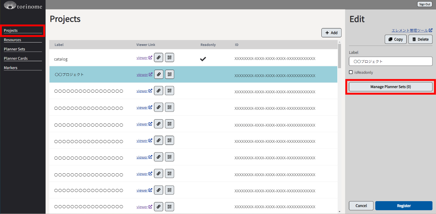Open Planner Cards from the sidebar
Screen dimensions: 436x214
click(x=16, y=58)
